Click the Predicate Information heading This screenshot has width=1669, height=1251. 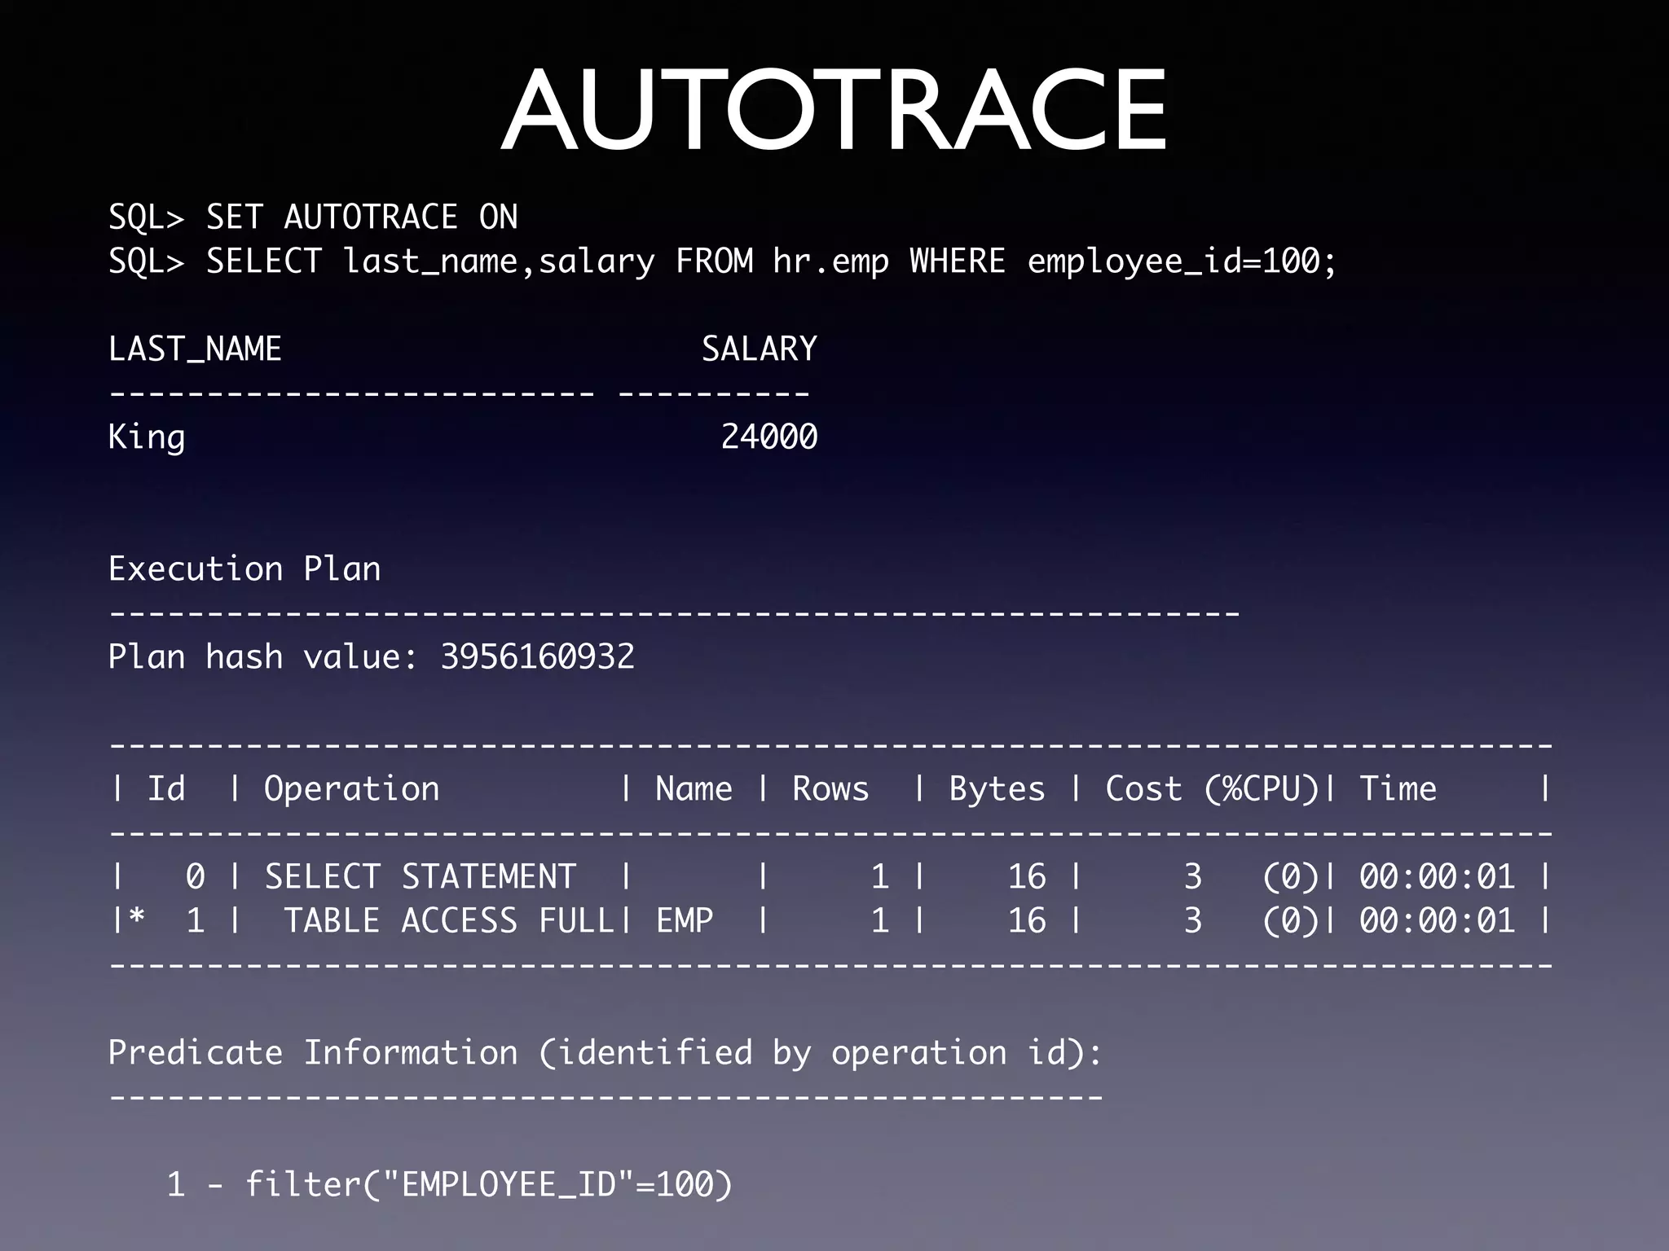coord(605,1053)
